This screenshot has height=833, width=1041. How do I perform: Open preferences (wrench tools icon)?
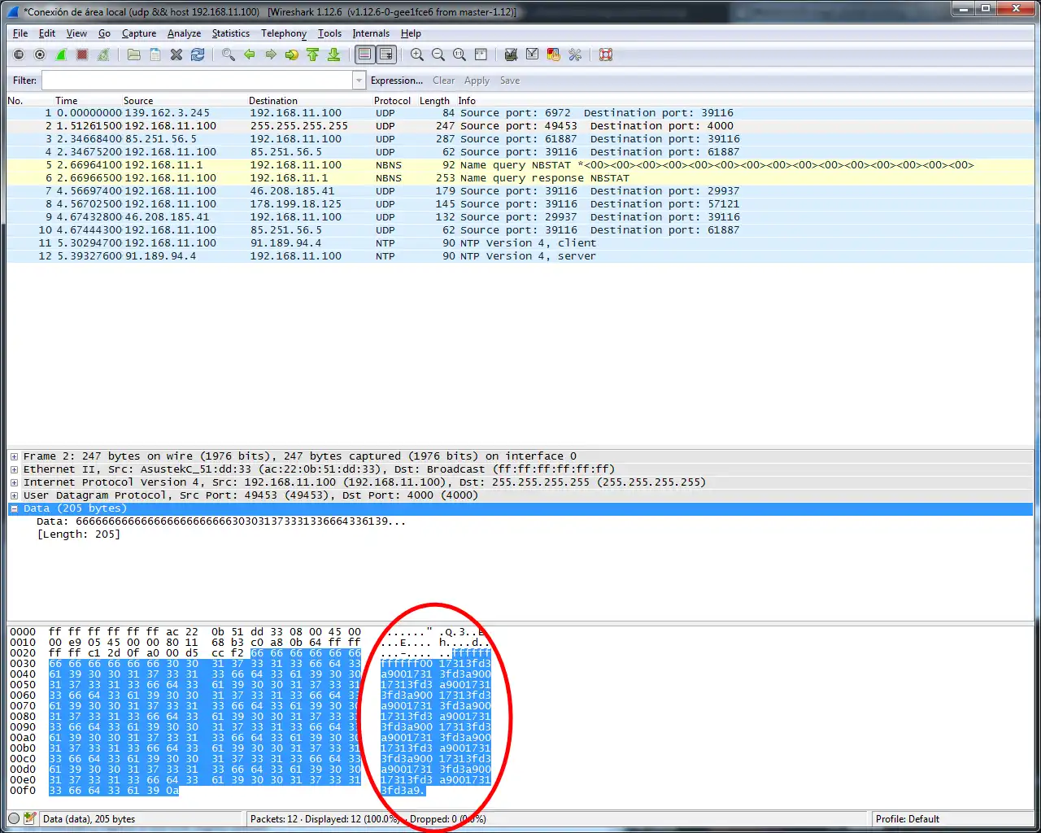pos(575,55)
